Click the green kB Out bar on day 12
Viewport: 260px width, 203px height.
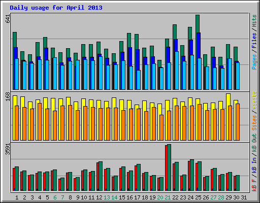point(101,176)
